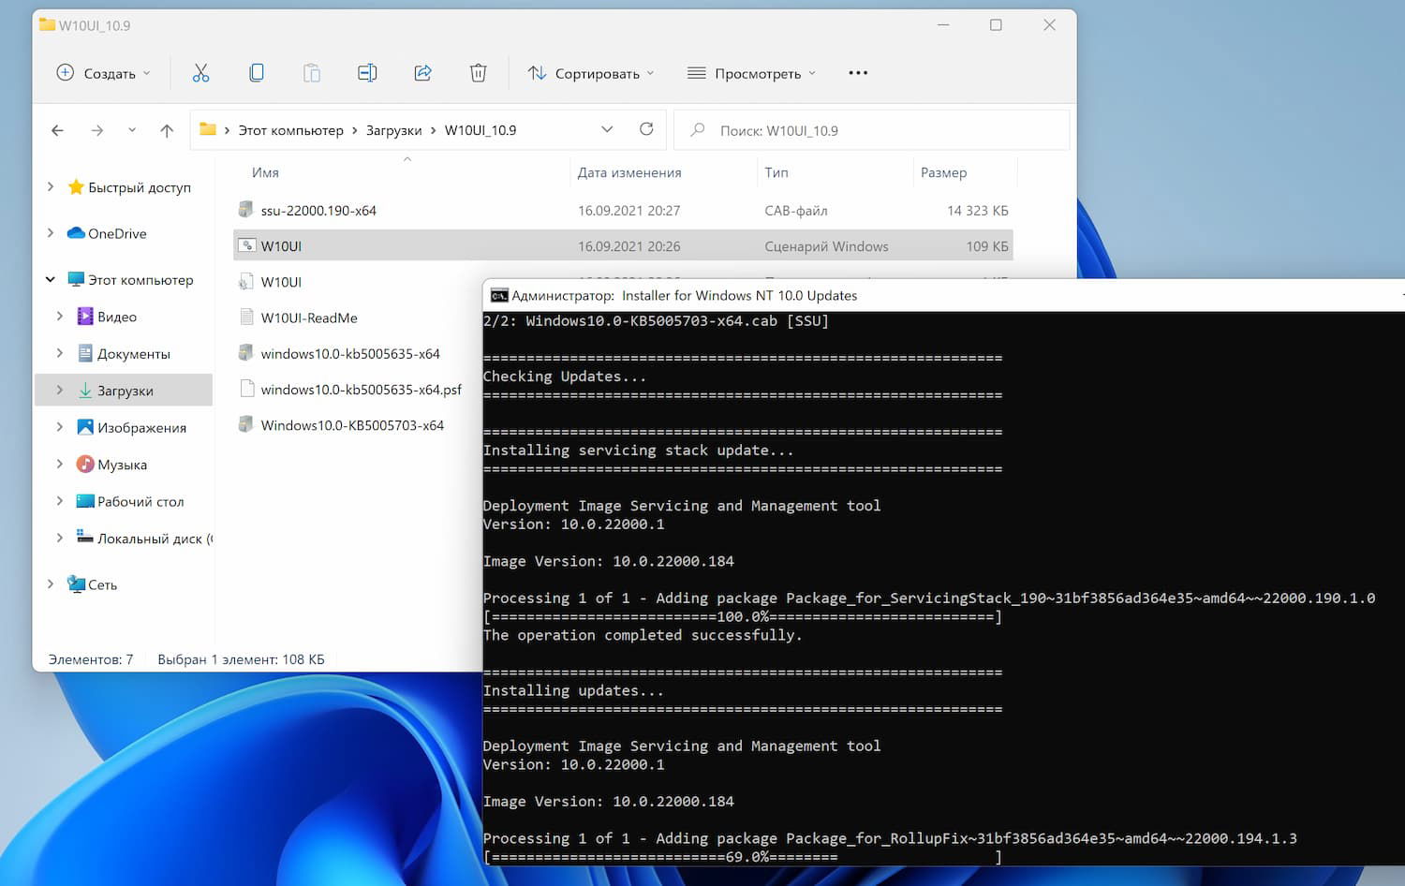Image resolution: width=1405 pixels, height=886 pixels.
Task: Select Музыка in the navigation pane
Action: (122, 465)
